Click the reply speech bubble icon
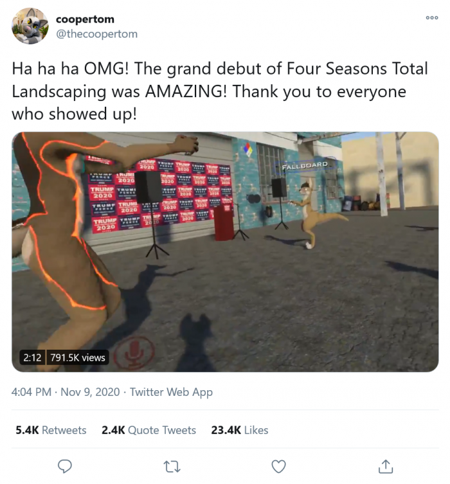 [x=65, y=466]
